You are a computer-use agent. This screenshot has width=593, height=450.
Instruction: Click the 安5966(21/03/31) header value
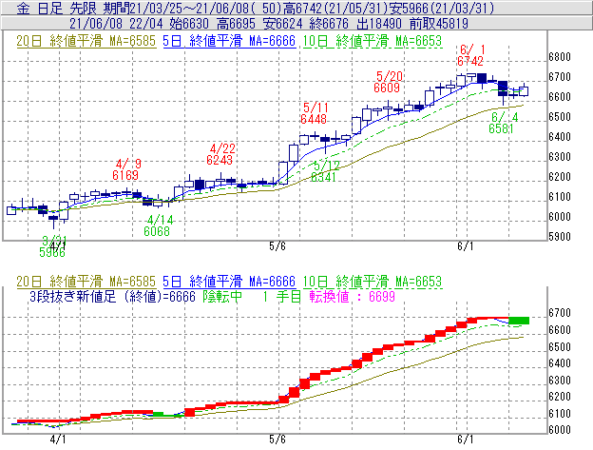click(443, 9)
